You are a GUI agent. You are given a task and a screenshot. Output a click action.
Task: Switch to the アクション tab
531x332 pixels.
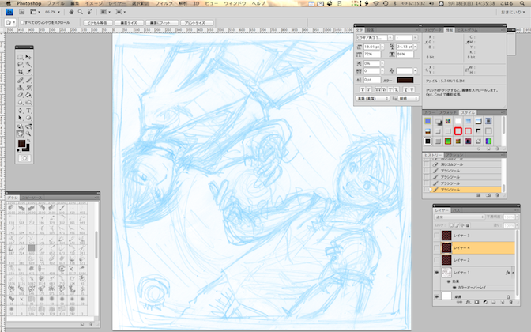[x=454, y=155]
